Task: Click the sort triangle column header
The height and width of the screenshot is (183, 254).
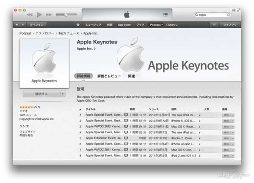Action: pos(80,109)
